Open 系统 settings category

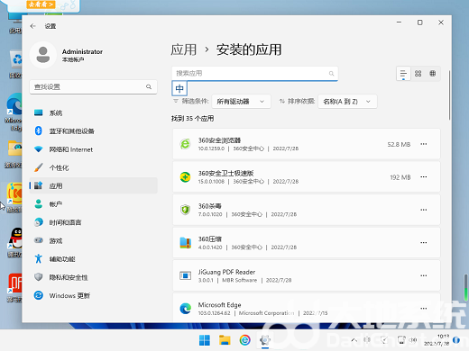tap(94, 112)
